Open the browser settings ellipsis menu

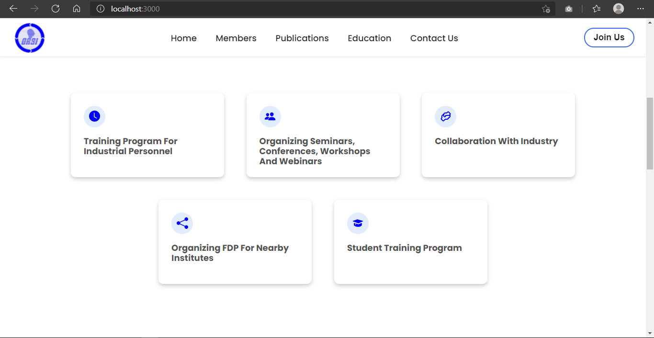(640, 9)
